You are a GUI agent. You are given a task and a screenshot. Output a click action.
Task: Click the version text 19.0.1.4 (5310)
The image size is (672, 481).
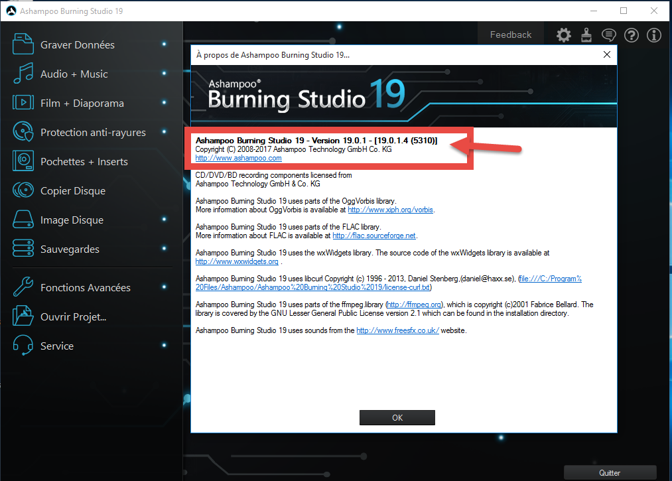point(405,140)
